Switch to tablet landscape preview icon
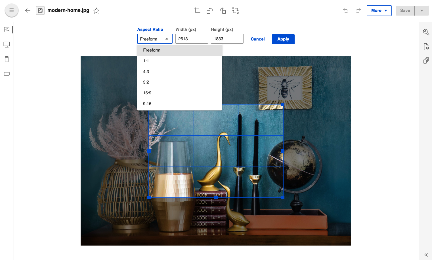This screenshot has width=432, height=260. pos(7,74)
